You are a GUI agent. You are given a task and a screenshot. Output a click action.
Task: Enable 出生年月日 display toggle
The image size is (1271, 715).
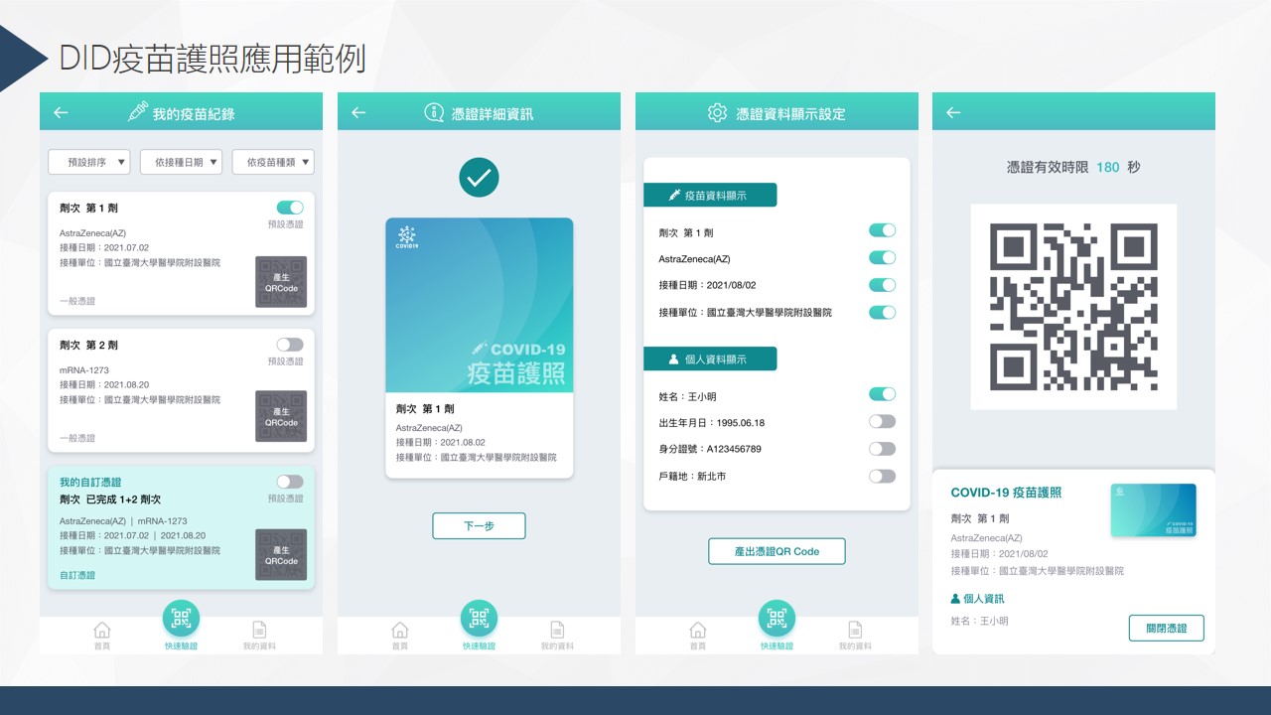882,421
